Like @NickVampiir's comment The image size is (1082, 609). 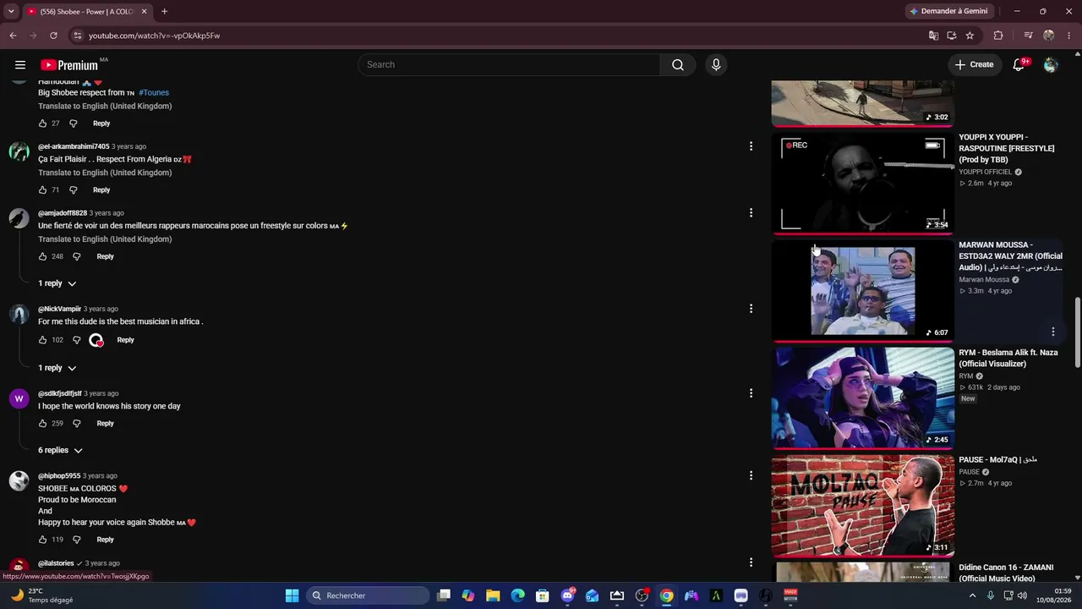coord(43,340)
